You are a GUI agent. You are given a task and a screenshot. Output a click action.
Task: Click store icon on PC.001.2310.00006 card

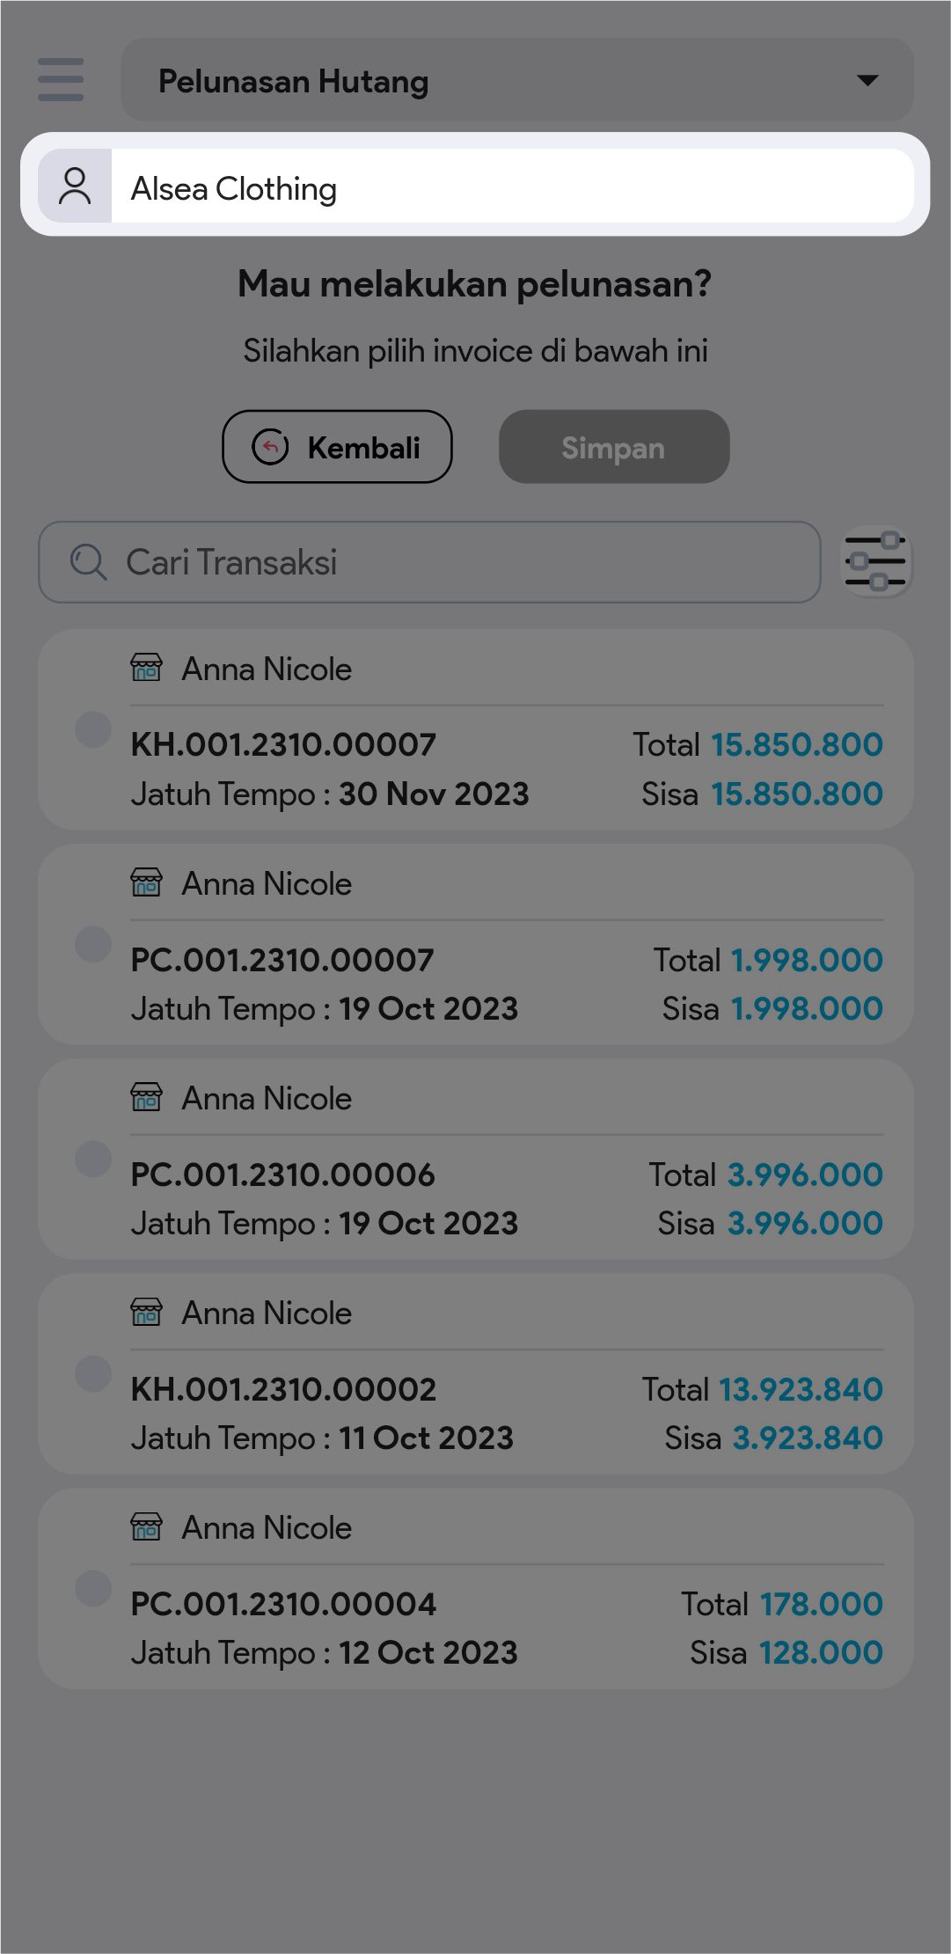pos(146,1098)
